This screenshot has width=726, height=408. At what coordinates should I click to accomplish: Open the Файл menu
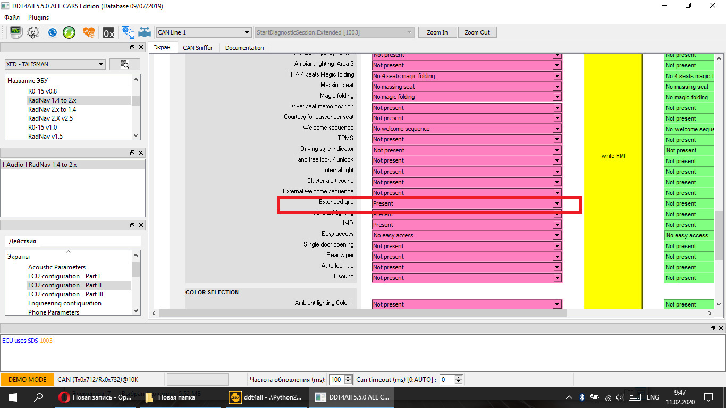[12, 18]
